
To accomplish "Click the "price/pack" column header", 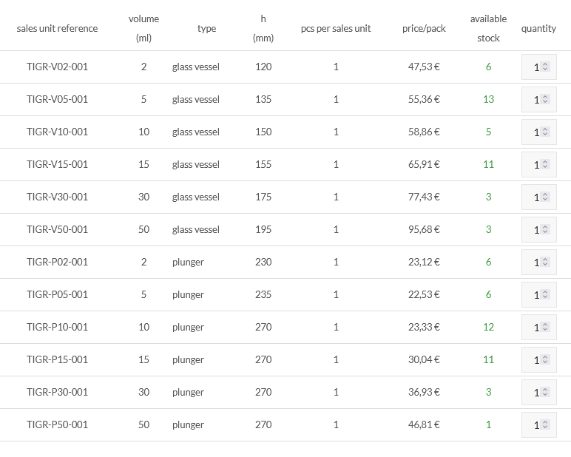I will tap(424, 29).
